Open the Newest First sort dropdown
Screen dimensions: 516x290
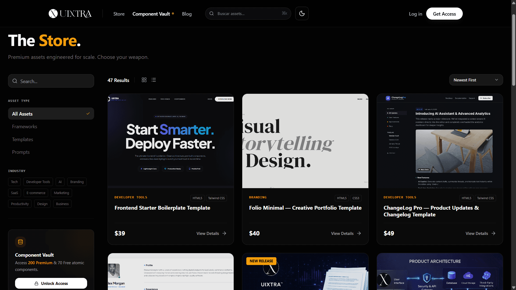[476, 80]
